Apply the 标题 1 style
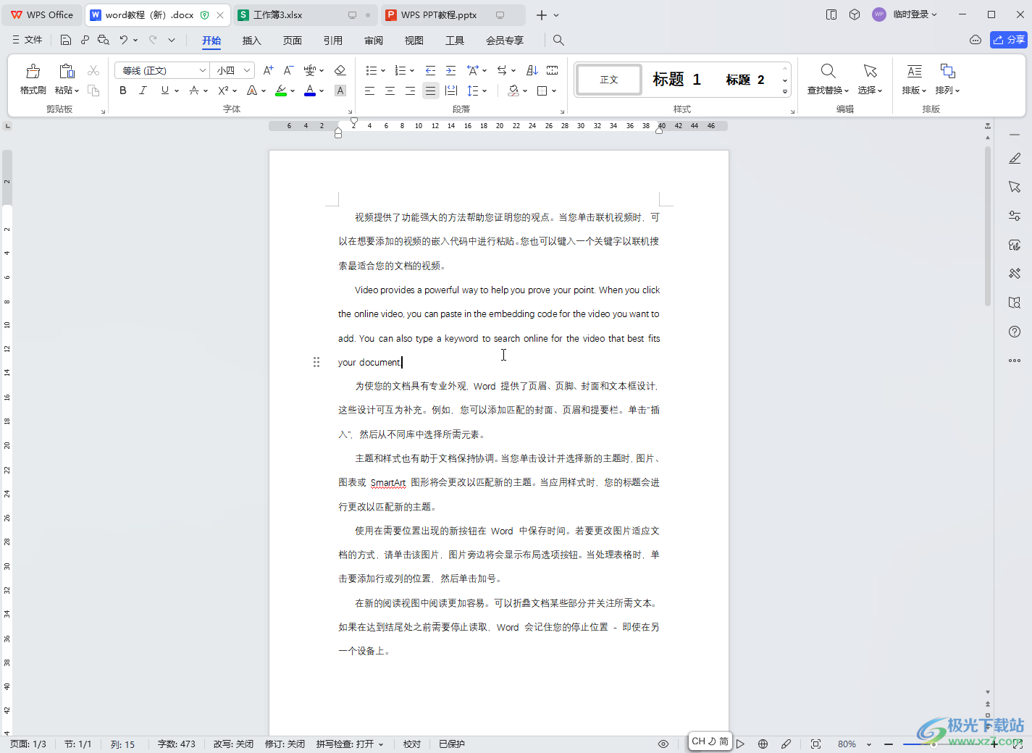 tap(676, 80)
